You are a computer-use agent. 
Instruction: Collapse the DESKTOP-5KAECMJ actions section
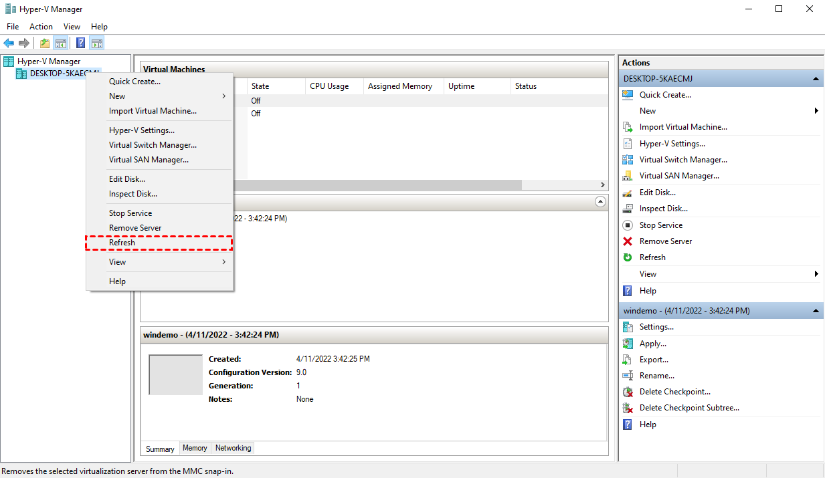tap(816, 79)
